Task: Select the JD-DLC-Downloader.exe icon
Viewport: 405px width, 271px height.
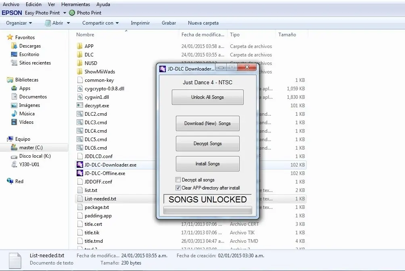Action: point(80,165)
